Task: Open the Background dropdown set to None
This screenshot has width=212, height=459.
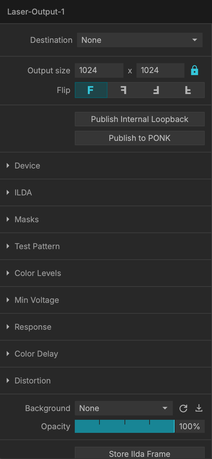Action: [124, 408]
